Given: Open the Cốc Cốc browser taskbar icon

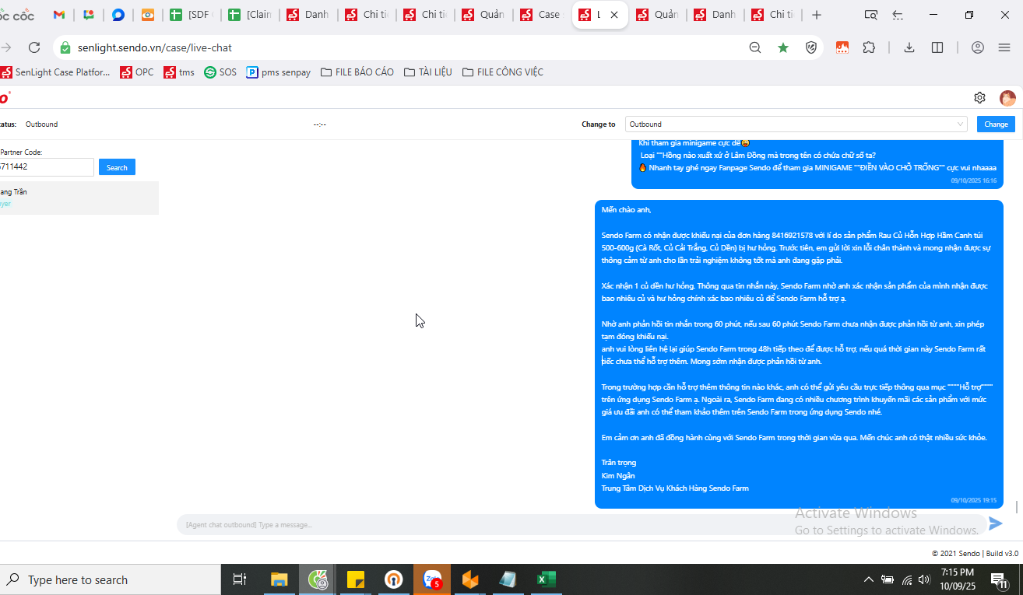Looking at the screenshot, I should point(318,579).
